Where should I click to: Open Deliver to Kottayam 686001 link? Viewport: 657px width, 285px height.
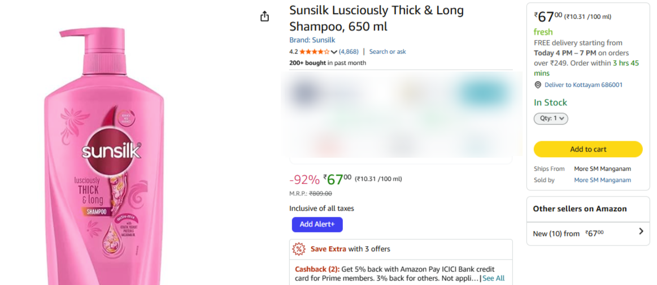[x=584, y=85]
